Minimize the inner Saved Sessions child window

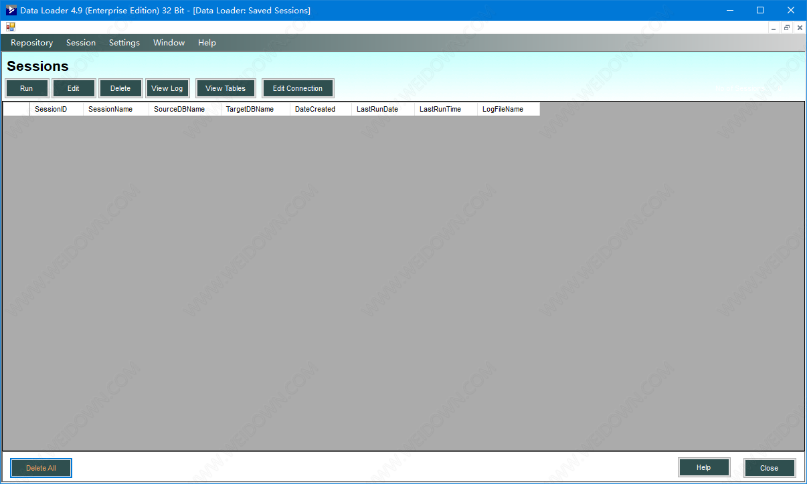point(774,28)
